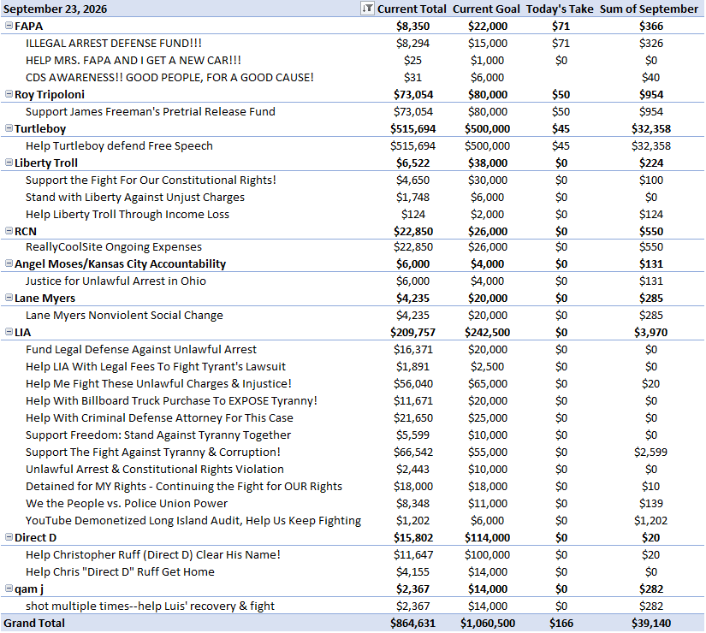Collapse the qam j group

pos(9,589)
